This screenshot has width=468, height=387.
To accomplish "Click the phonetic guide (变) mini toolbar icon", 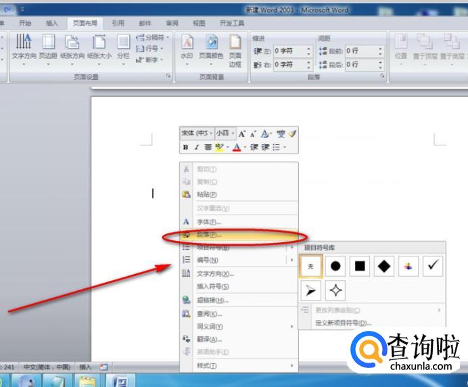I will pos(281,134).
